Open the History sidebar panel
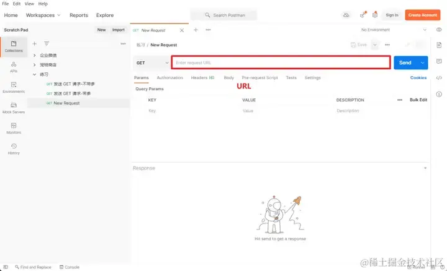This screenshot has height=271, width=447. click(14, 149)
